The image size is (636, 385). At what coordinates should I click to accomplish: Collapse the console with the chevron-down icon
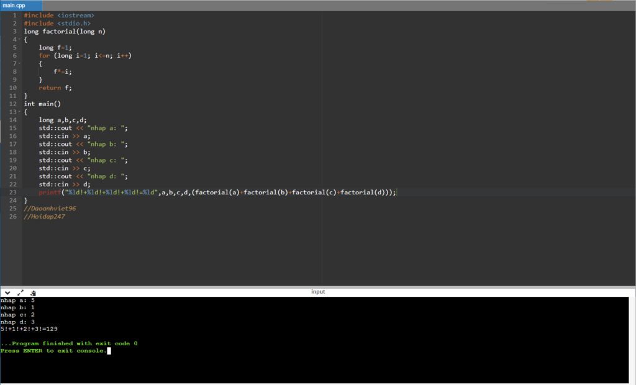(x=7, y=292)
